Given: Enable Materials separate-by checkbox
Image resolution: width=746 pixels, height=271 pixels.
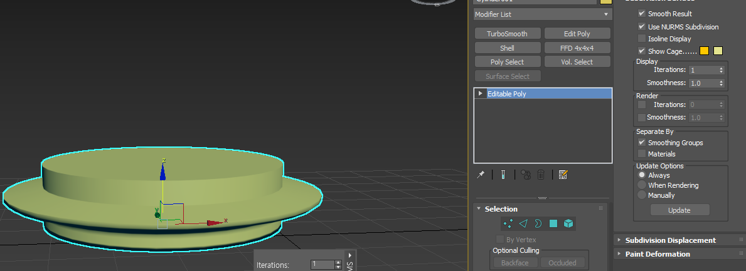Looking at the screenshot, I should 642,154.
